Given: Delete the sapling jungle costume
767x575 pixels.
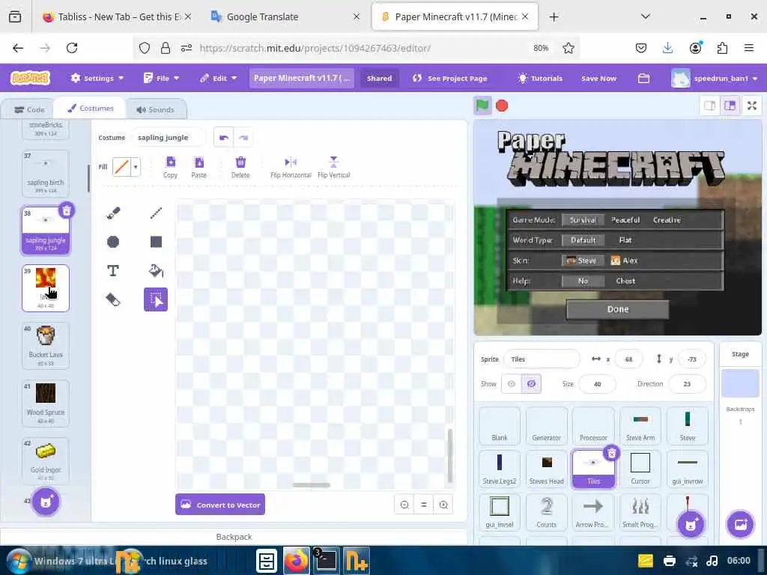Looking at the screenshot, I should (67, 210).
